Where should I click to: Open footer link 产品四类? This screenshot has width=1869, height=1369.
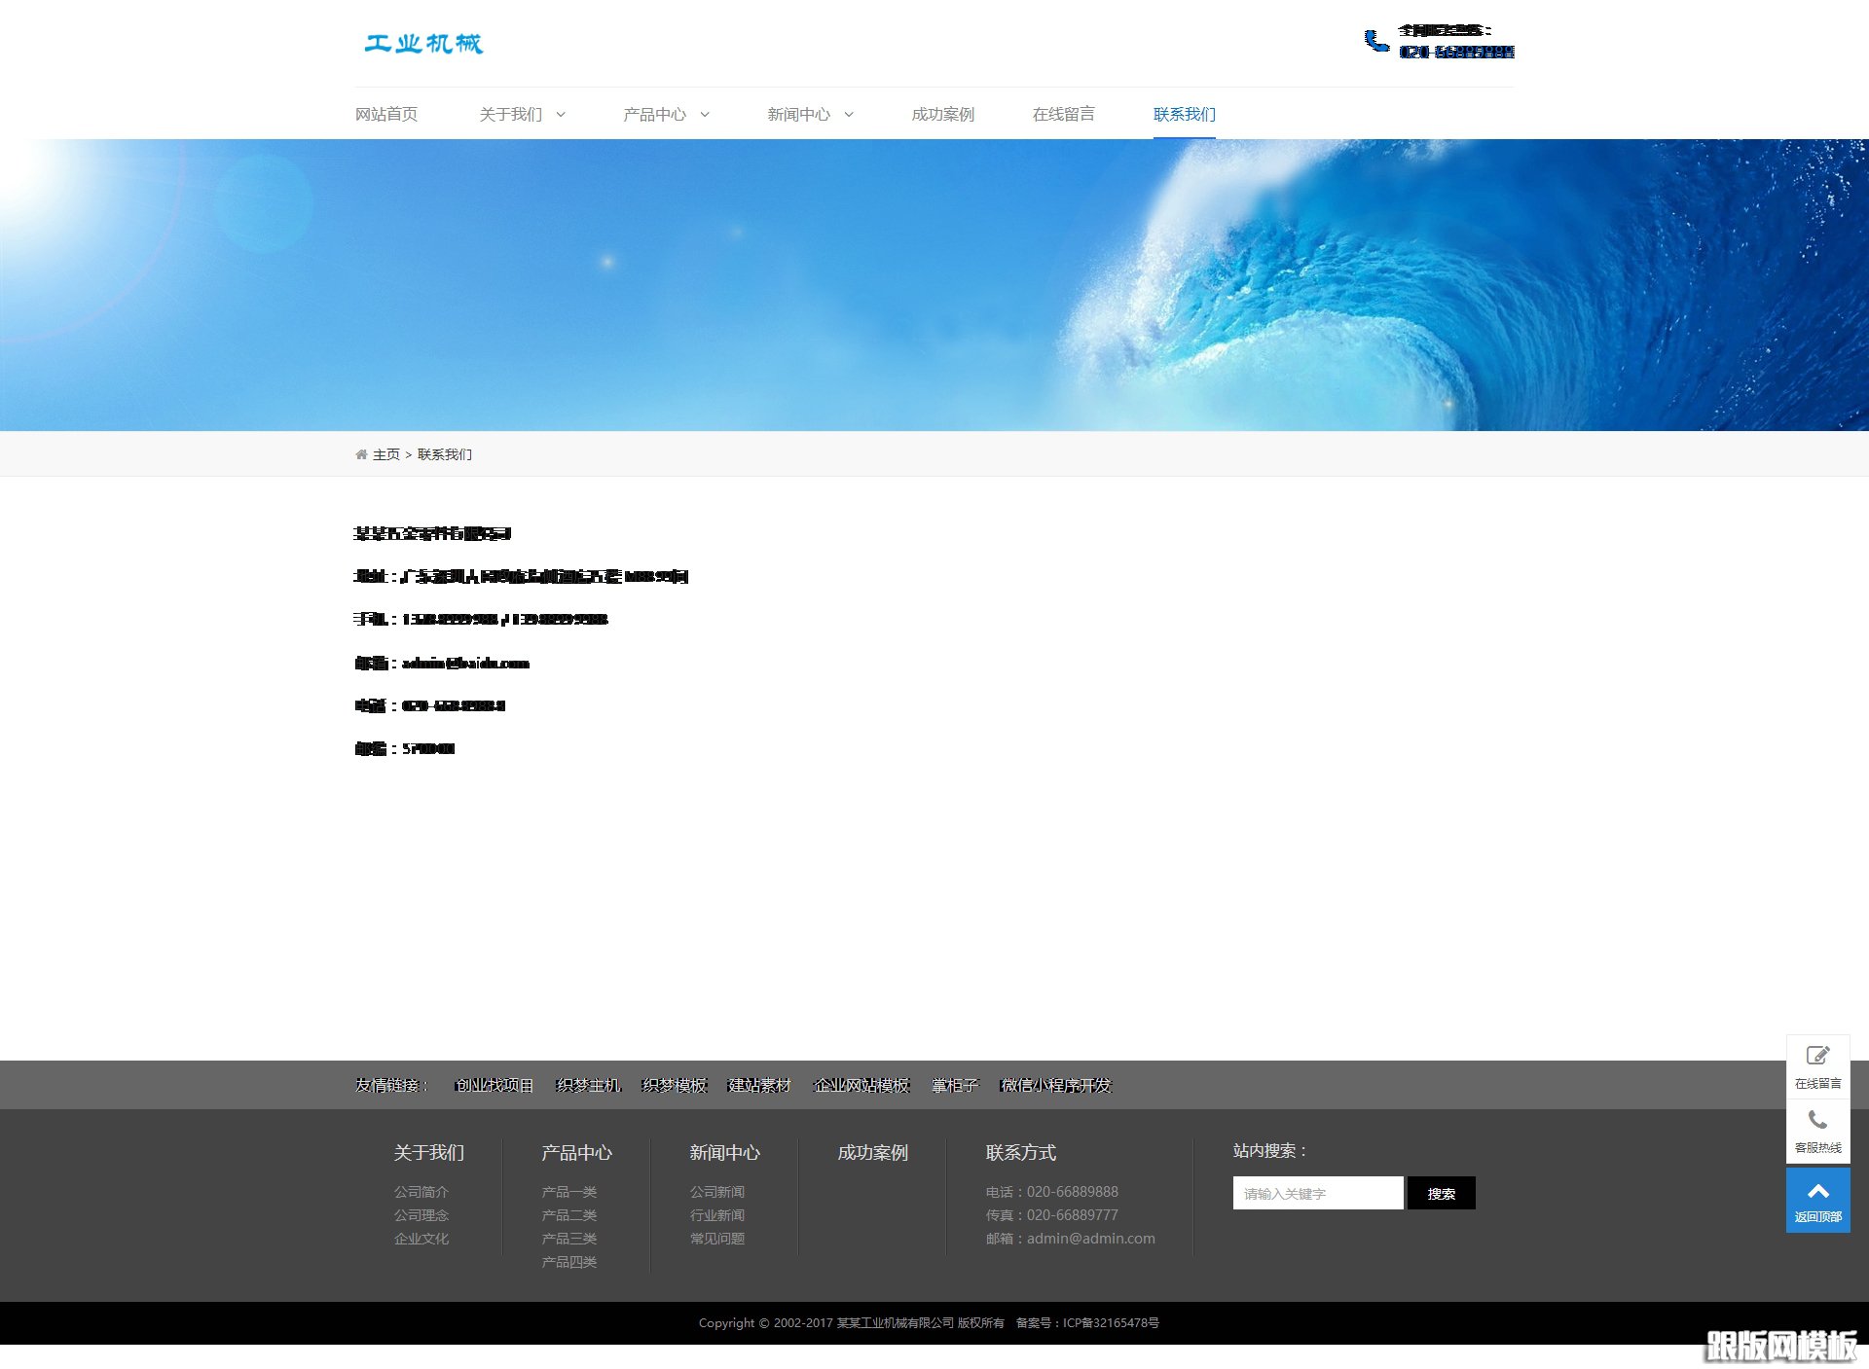click(568, 1262)
